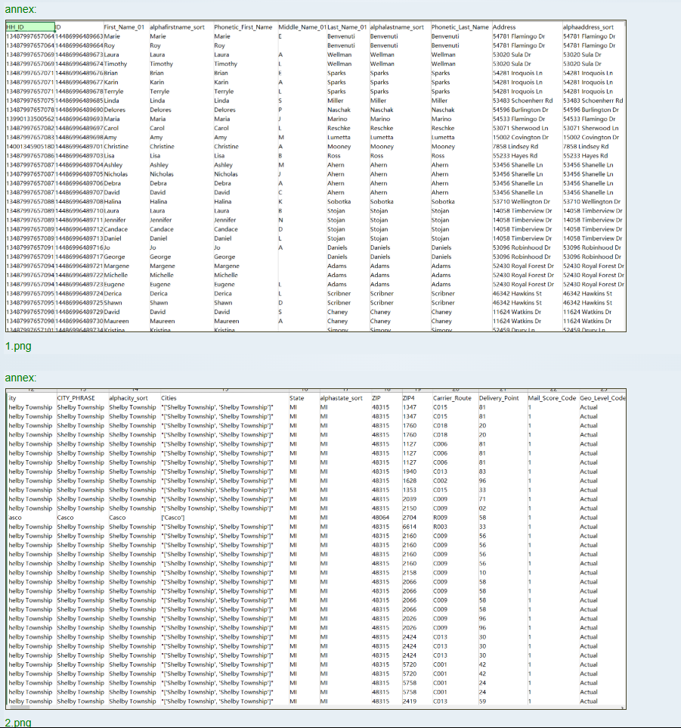This screenshot has height=728, width=681.
Task: Select the Carrier_Route column header
Action: (x=452, y=398)
